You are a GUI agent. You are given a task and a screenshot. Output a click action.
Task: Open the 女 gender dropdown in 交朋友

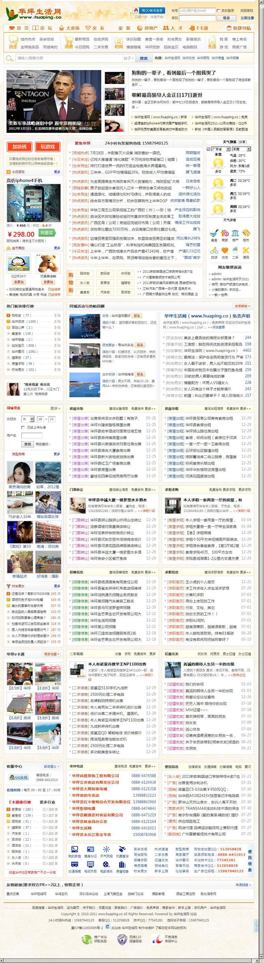pos(28,419)
